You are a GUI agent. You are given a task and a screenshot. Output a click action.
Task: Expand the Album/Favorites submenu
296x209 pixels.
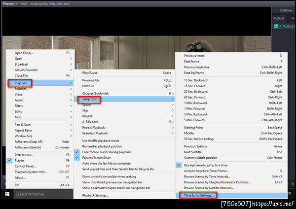pyautogui.click(x=40, y=70)
